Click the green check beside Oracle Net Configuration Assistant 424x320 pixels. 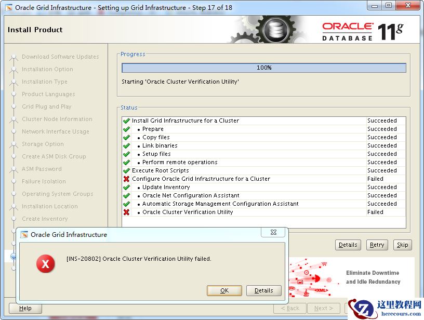pyautogui.click(x=126, y=196)
